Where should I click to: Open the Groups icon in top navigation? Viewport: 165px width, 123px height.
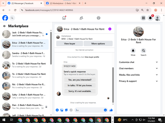coord(98,18)
